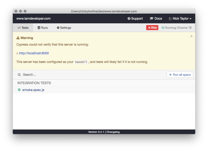Click the magnifier search icon
This screenshot has height=151, width=208.
(x=19, y=75)
